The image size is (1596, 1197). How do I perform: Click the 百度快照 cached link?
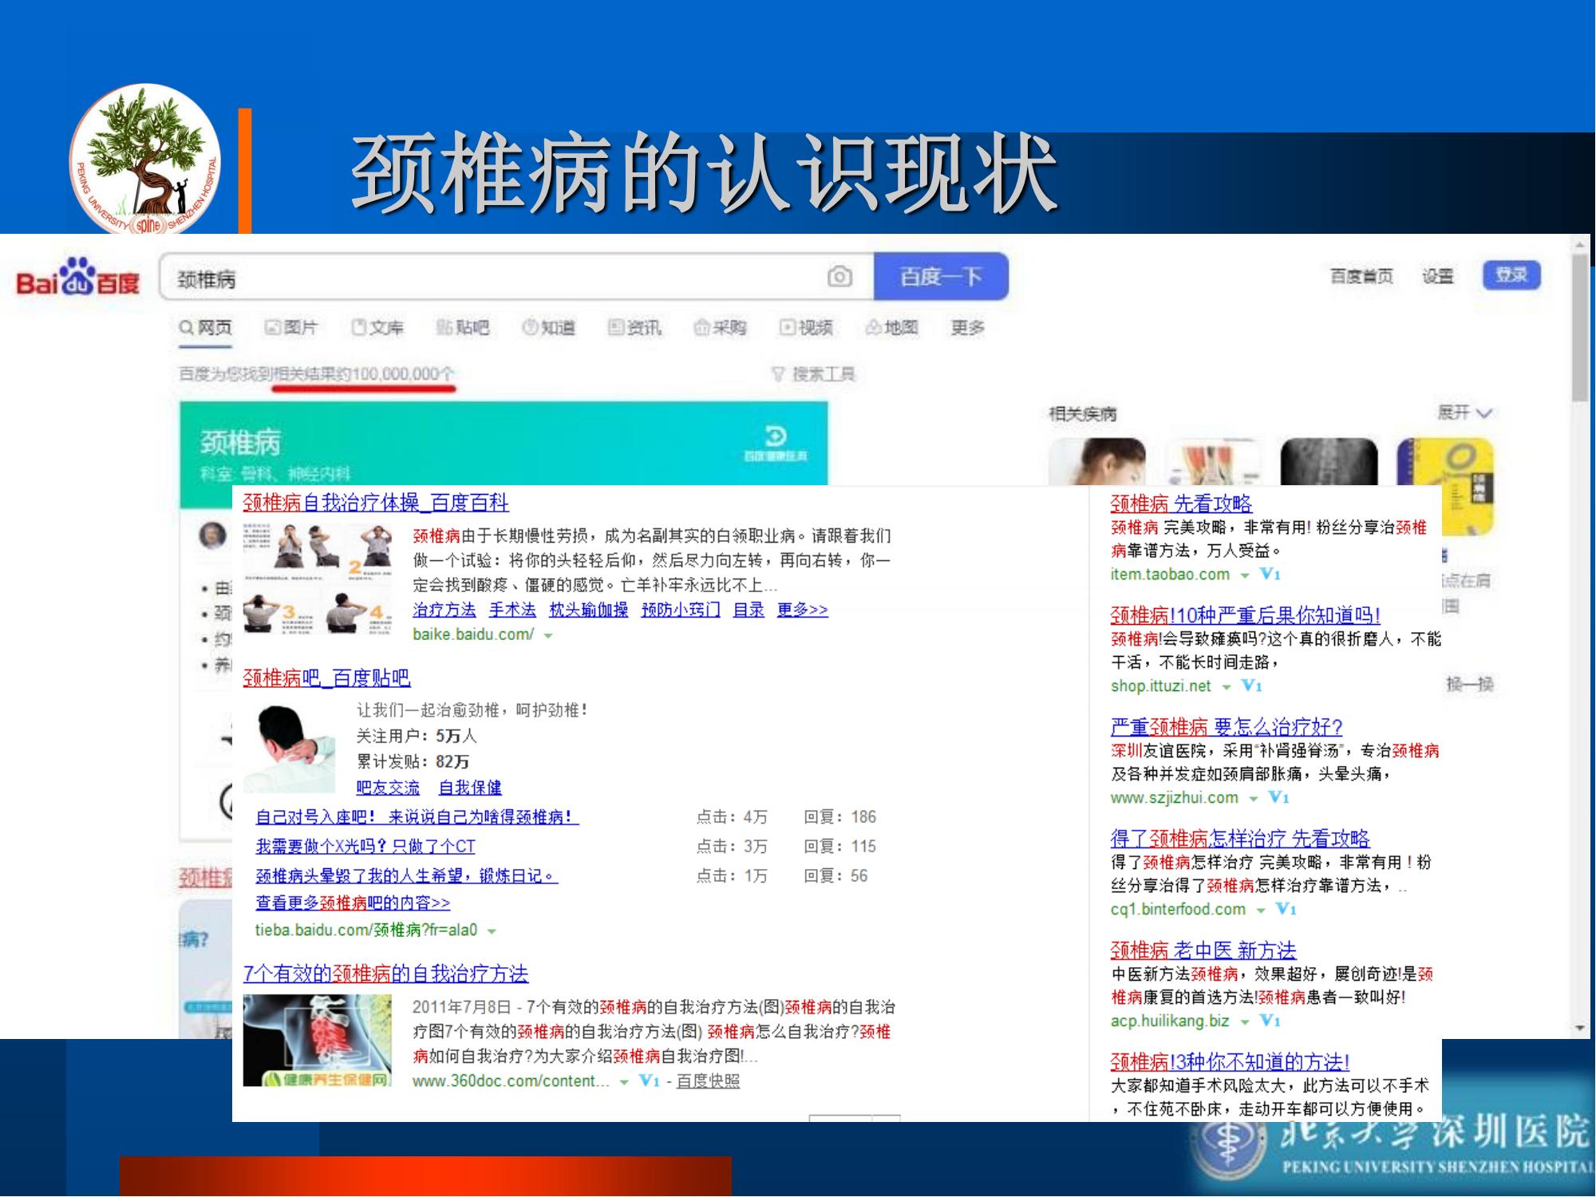coord(708,1081)
